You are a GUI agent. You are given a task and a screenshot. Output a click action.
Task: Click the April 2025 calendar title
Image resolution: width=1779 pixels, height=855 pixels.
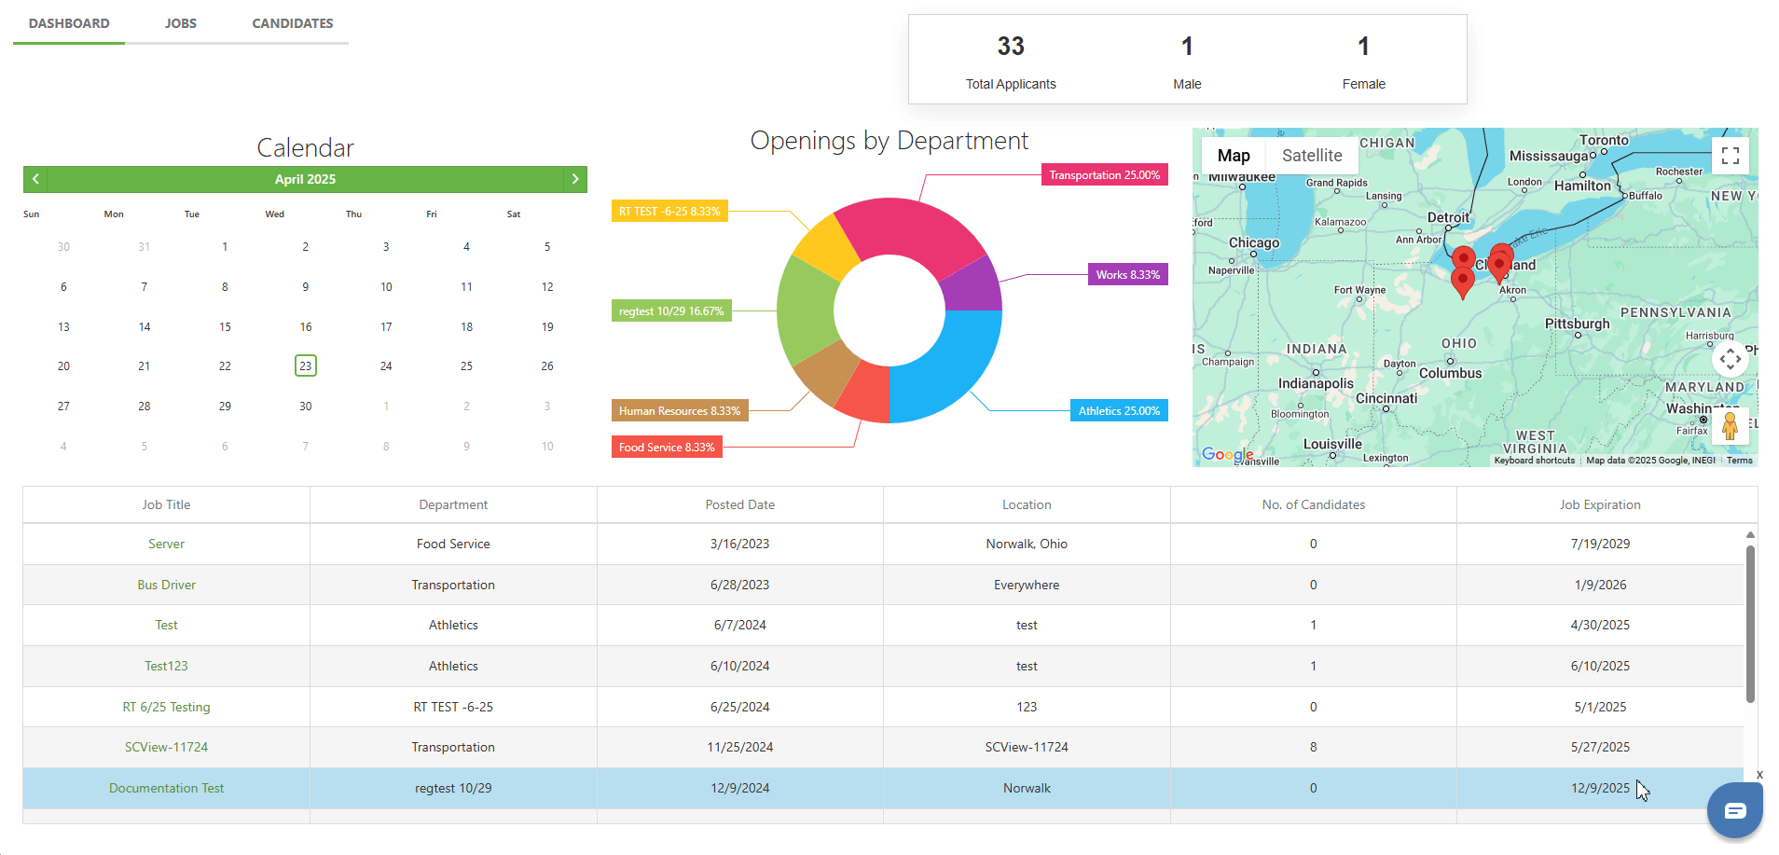[x=305, y=179]
